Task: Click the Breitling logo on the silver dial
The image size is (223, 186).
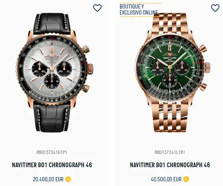Action: coord(52,57)
